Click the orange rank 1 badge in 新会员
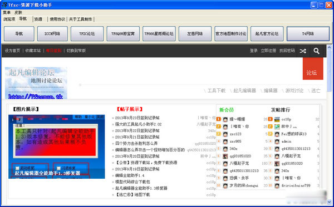This screenshot has height=207, width=334. pyautogui.click(x=219, y=119)
